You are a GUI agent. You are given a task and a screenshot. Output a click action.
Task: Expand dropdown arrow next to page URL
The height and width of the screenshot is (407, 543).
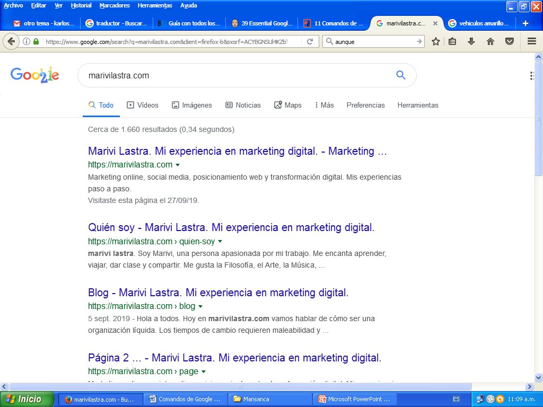click(x=203, y=371)
